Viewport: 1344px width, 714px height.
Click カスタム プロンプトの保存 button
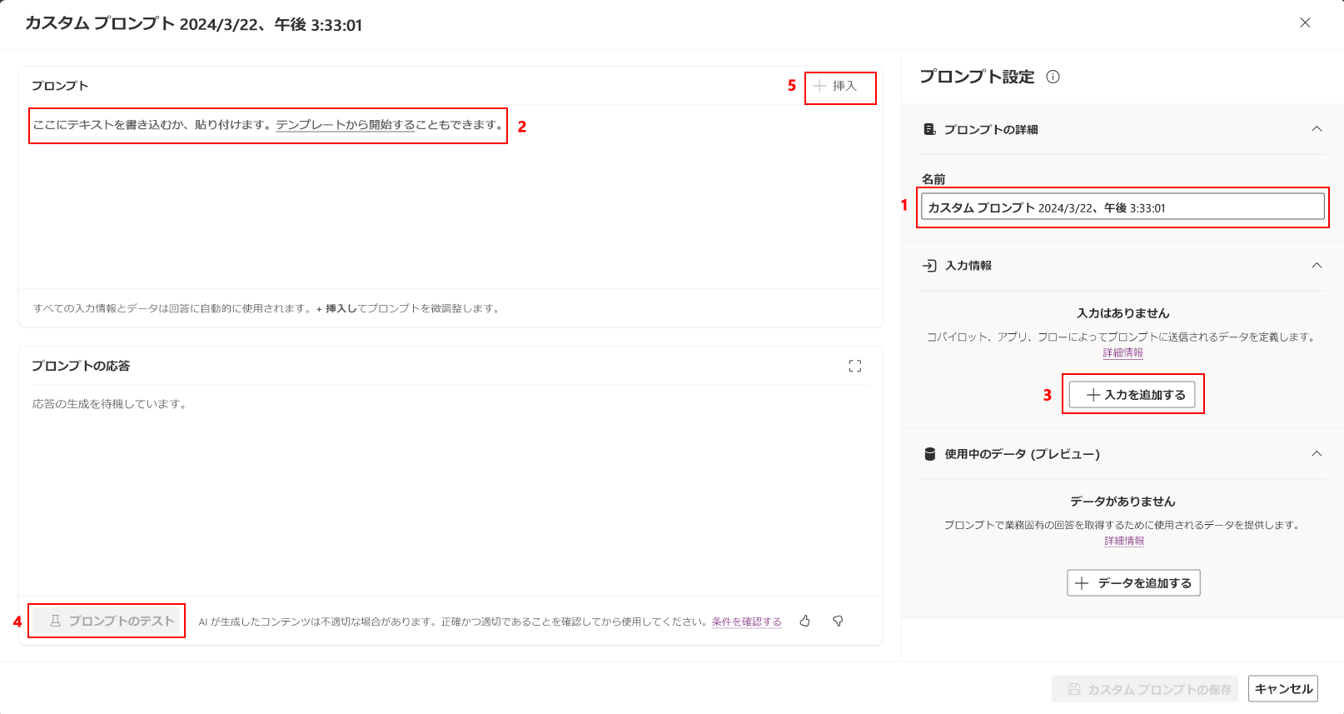click(x=1144, y=689)
